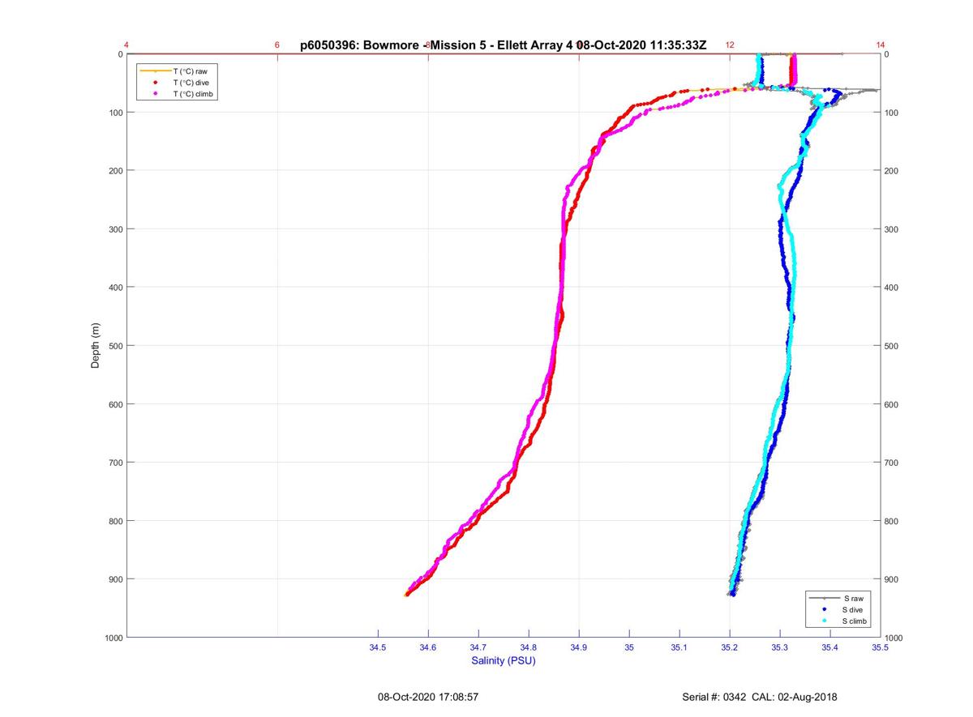
Task: Click salinity tick label 34.6
Action: [x=428, y=648]
